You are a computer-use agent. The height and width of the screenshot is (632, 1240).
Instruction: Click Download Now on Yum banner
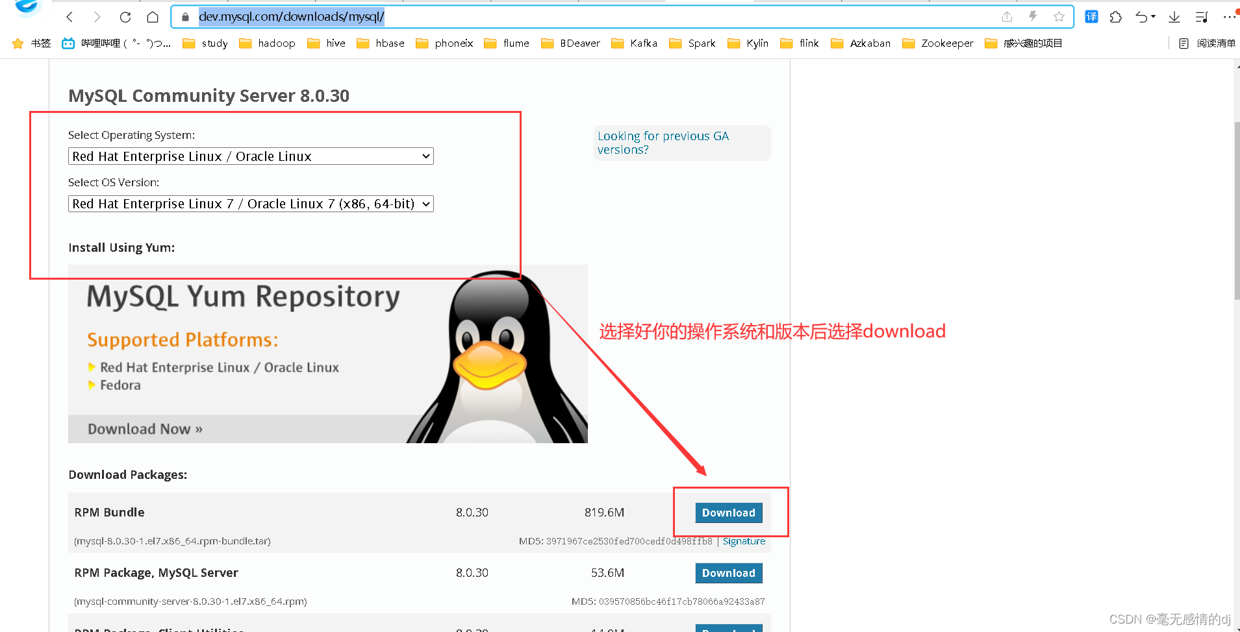tap(146, 429)
